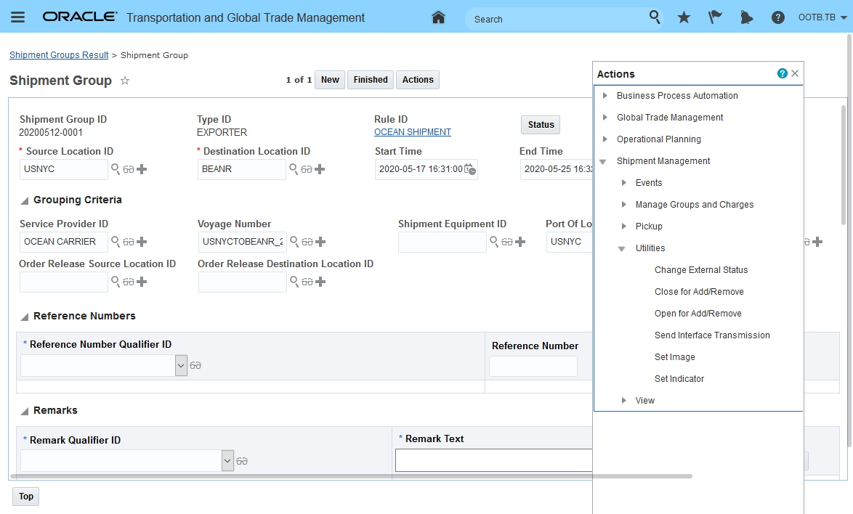
Task: Open the flag watchlist icon
Action: 715,17
